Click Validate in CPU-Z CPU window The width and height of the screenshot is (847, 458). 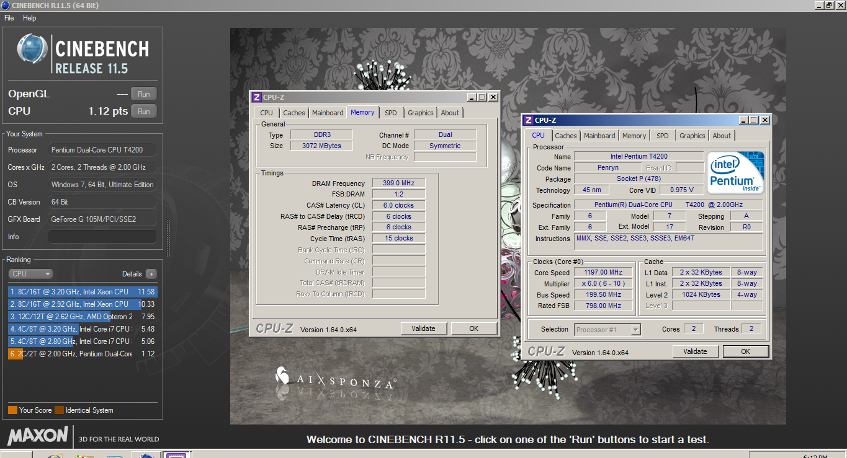[x=695, y=351]
